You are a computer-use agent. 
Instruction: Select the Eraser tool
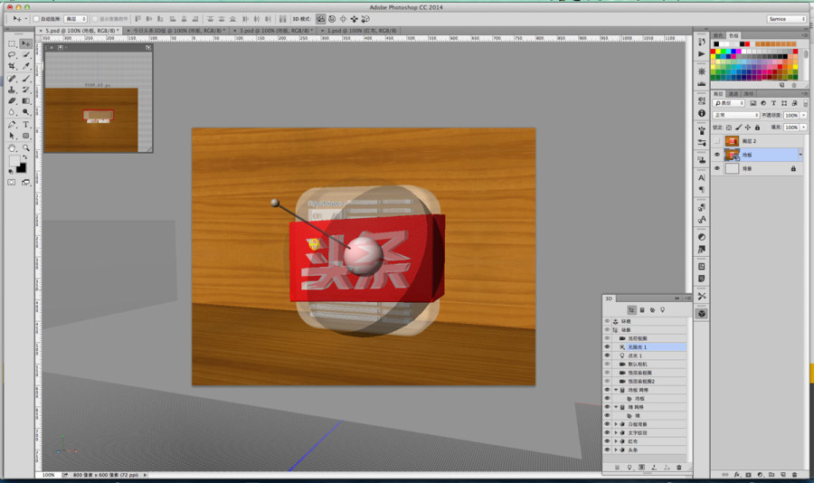pos(12,100)
